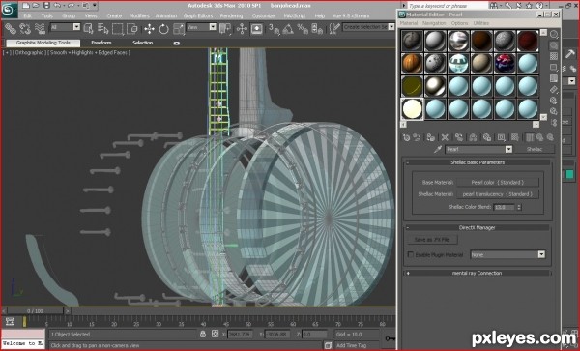Click Get Material icon in editor toolbar
This screenshot has width=580, height=351.
406,137
